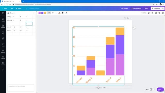The height and width of the screenshot is (93, 165).
Task: Select the 'Item 5' label cell
Action: pos(10,30)
